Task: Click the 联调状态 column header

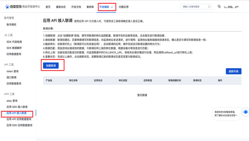Action: coord(197,80)
